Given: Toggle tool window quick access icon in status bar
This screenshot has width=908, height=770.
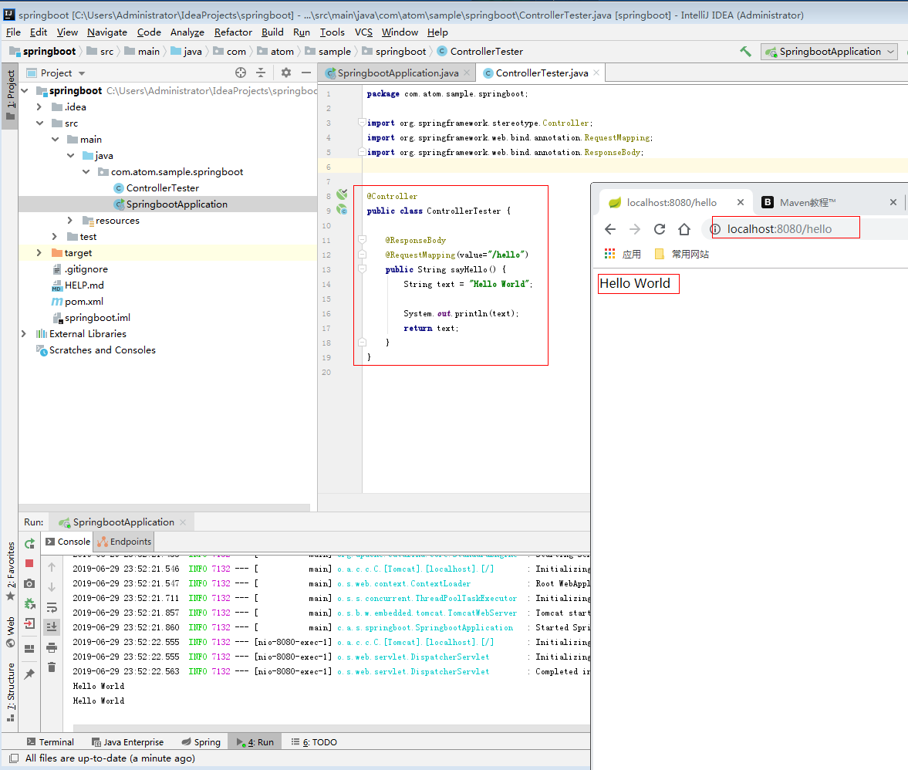Looking at the screenshot, I should tap(14, 758).
